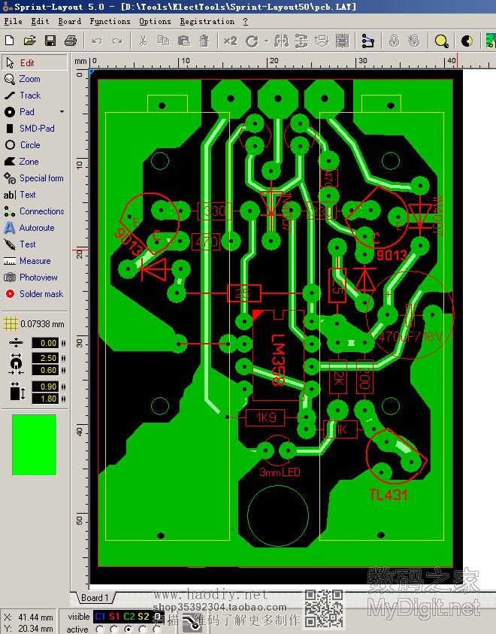496x634 pixels.
Task: Click the Print icon in toolbar
Action: 70,41
